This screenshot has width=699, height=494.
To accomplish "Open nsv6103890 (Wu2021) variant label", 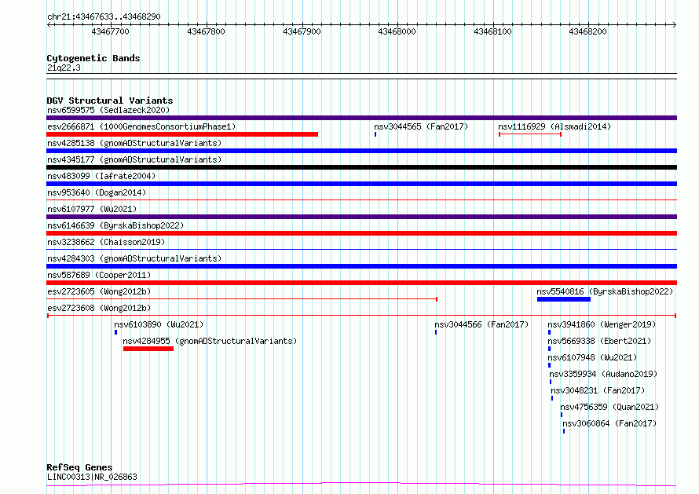I will tap(159, 324).
